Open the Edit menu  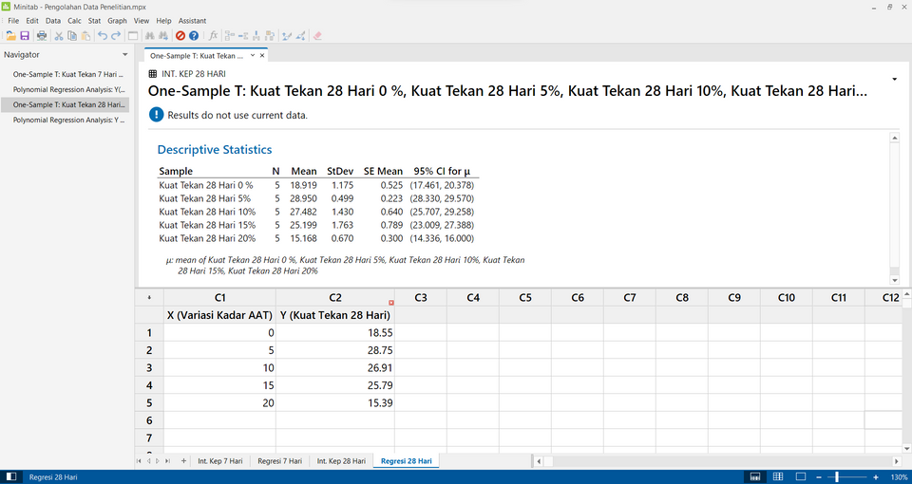[32, 20]
